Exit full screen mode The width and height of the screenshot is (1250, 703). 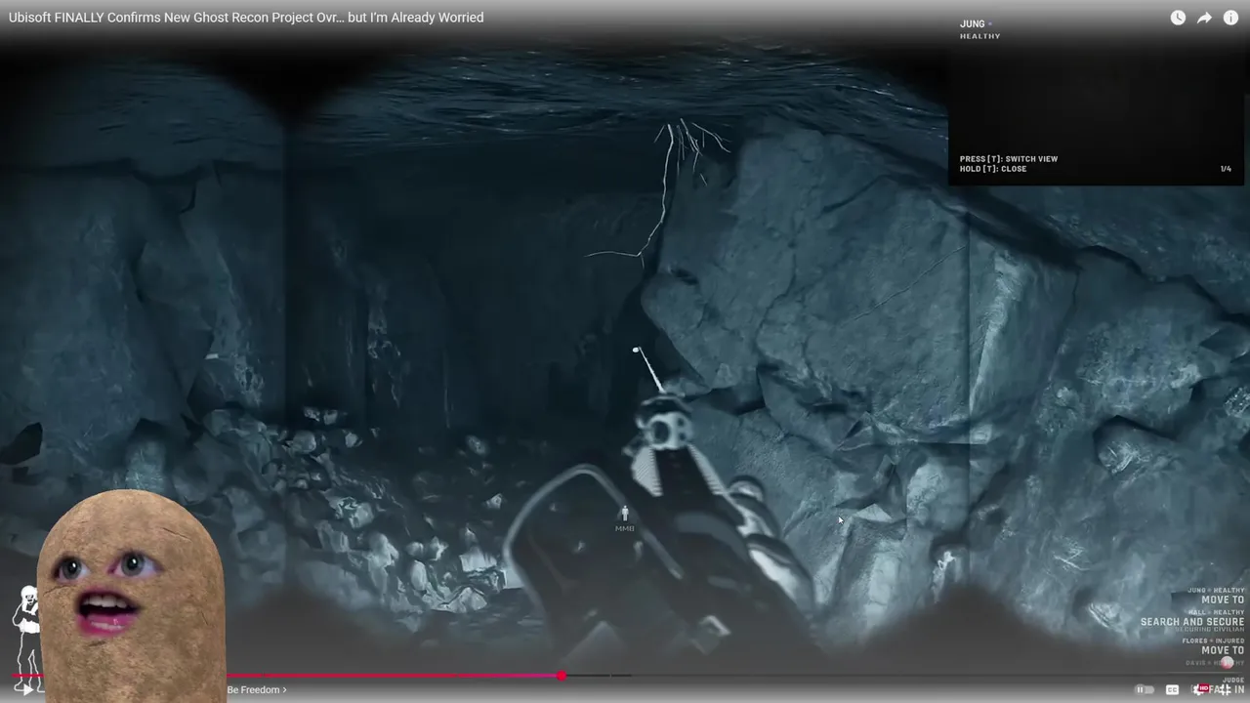[x=1227, y=689]
